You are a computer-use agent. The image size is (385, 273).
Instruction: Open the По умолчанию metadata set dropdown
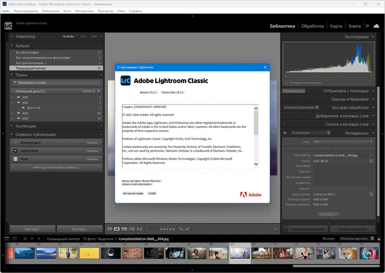[311, 133]
